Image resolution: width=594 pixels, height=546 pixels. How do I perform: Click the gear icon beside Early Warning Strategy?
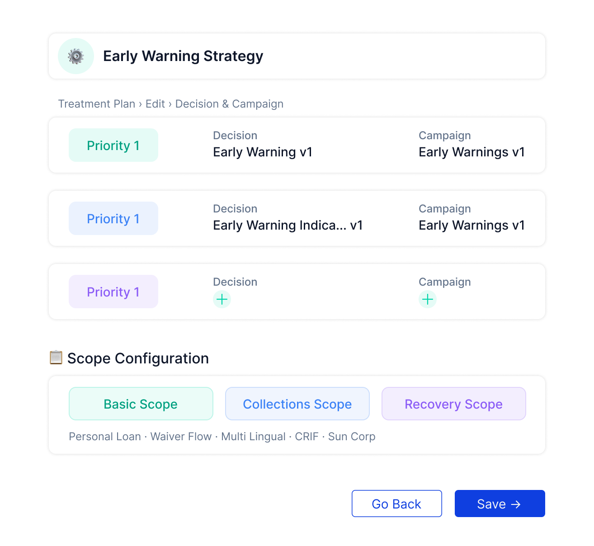pyautogui.click(x=76, y=56)
